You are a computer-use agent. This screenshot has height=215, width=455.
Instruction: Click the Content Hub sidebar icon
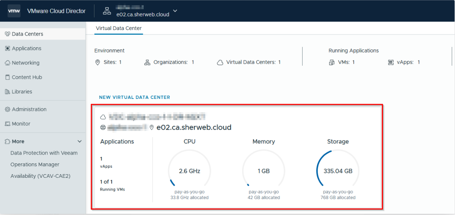click(8, 77)
